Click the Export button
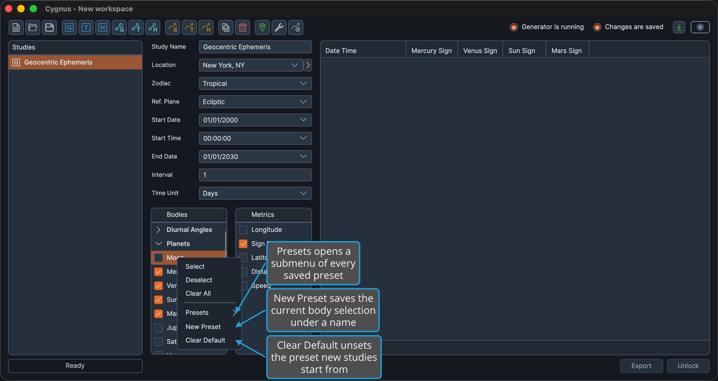Screen dimensions: 718x381 (x=641, y=366)
